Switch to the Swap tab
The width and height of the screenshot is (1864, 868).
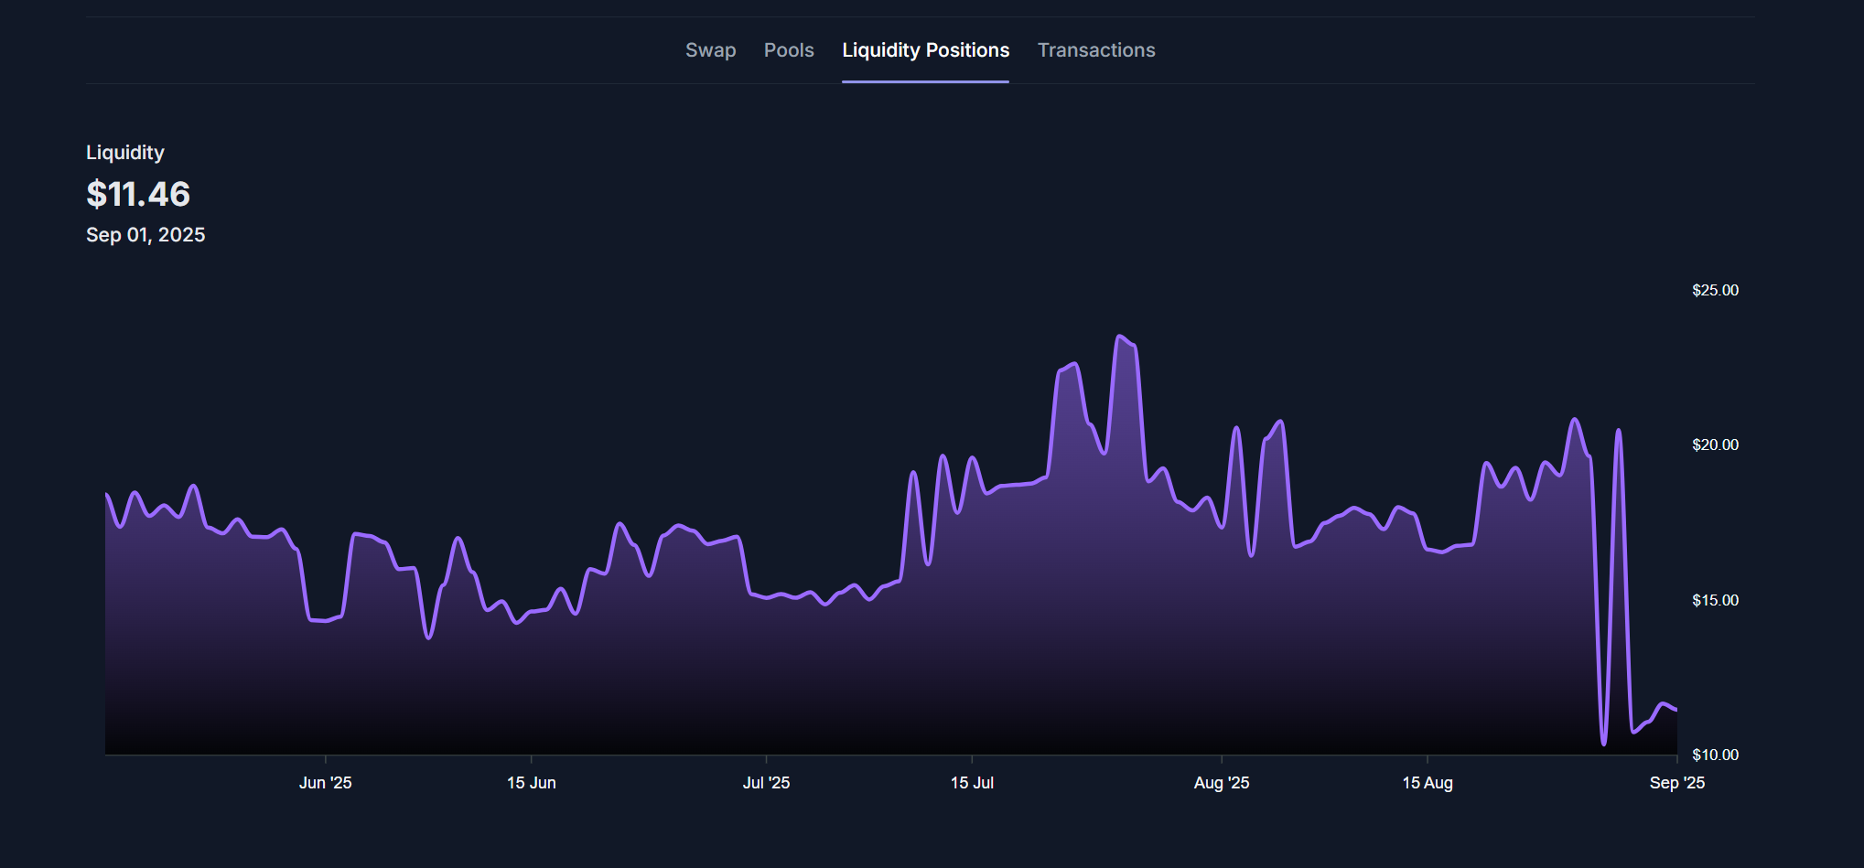click(x=710, y=50)
